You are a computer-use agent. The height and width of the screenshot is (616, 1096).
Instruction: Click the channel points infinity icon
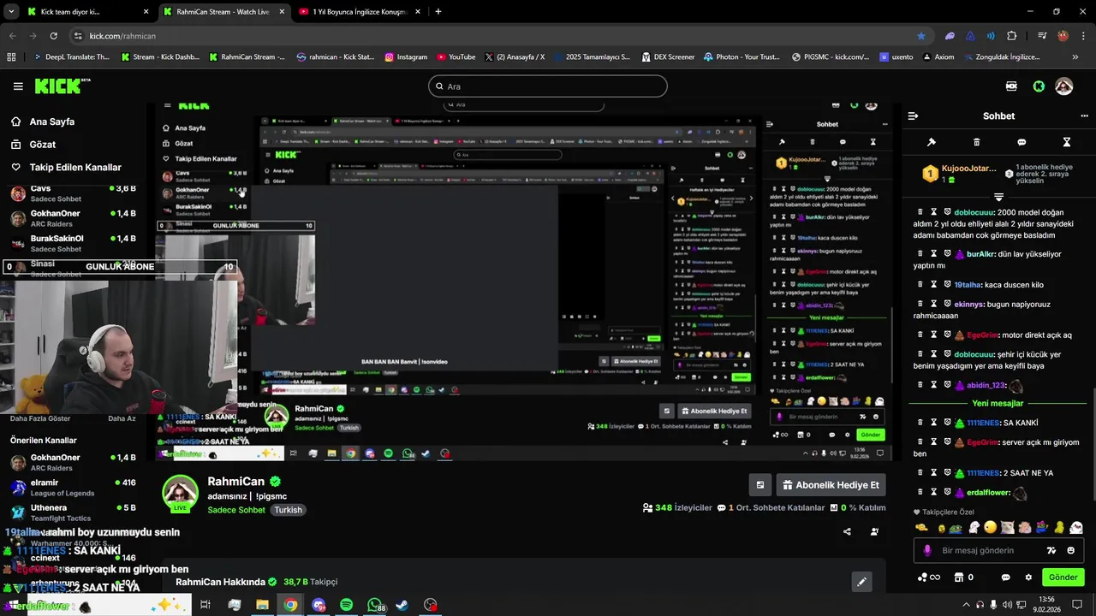click(x=928, y=577)
